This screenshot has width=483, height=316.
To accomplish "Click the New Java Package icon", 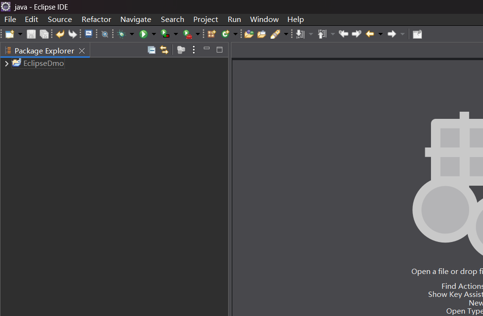I will click(x=211, y=34).
